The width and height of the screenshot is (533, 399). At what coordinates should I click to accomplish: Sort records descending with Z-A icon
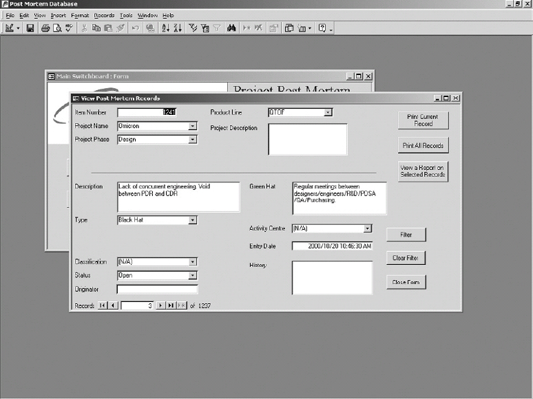[178, 28]
